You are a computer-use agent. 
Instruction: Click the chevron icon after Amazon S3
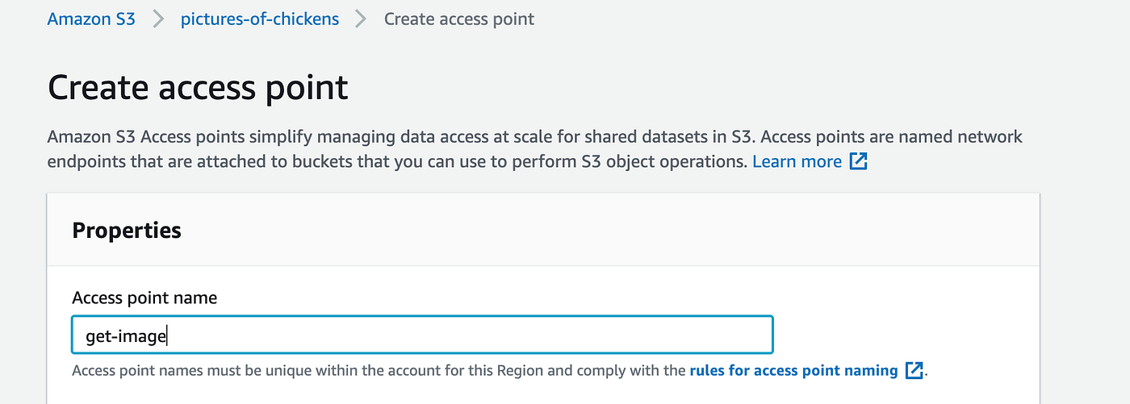[159, 19]
